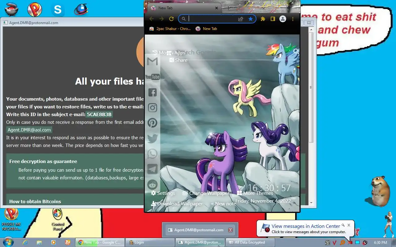Click the Agent.DMR@aol.com address
Screen dimensions: 396x247
(x=29, y=130)
